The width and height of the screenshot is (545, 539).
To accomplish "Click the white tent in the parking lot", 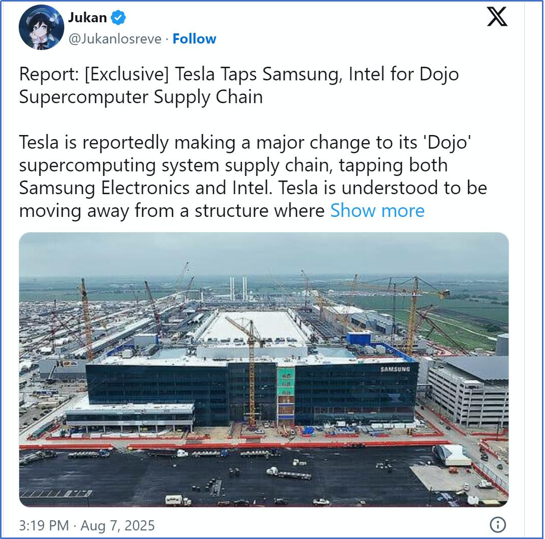I will tap(452, 455).
